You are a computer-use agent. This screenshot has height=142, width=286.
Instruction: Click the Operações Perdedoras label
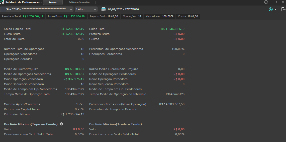[x=106, y=54]
